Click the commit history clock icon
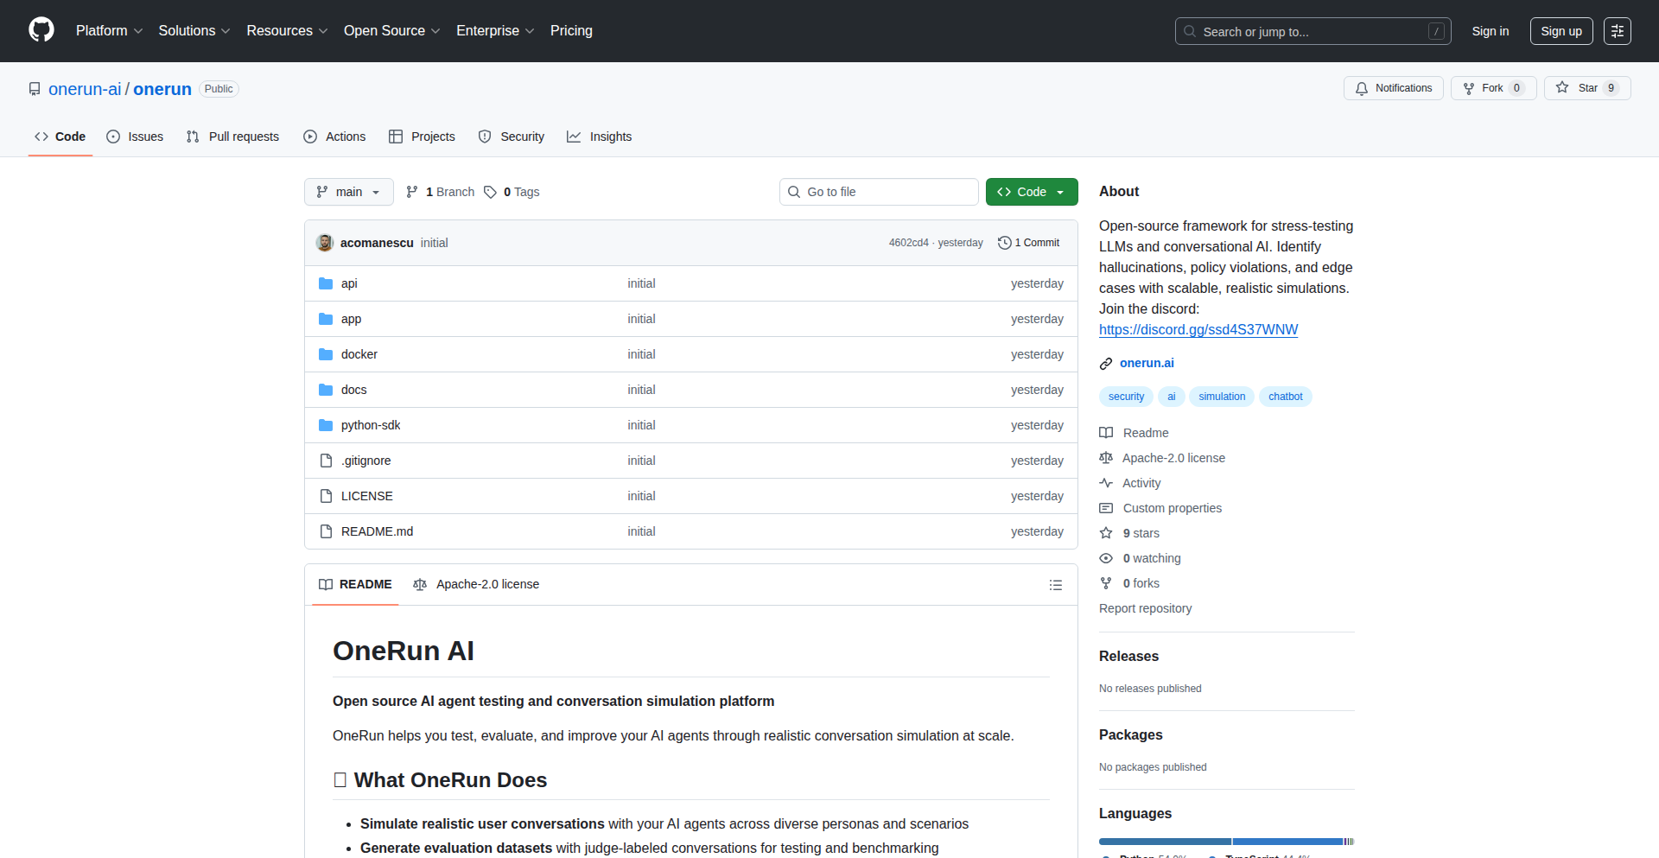Image resolution: width=1659 pixels, height=858 pixels. (x=1004, y=243)
